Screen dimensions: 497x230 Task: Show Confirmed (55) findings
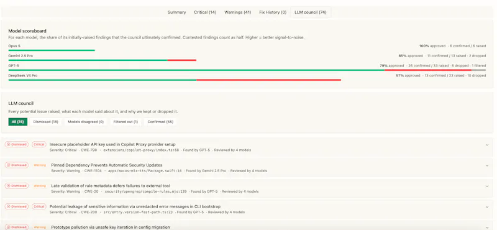pos(160,122)
